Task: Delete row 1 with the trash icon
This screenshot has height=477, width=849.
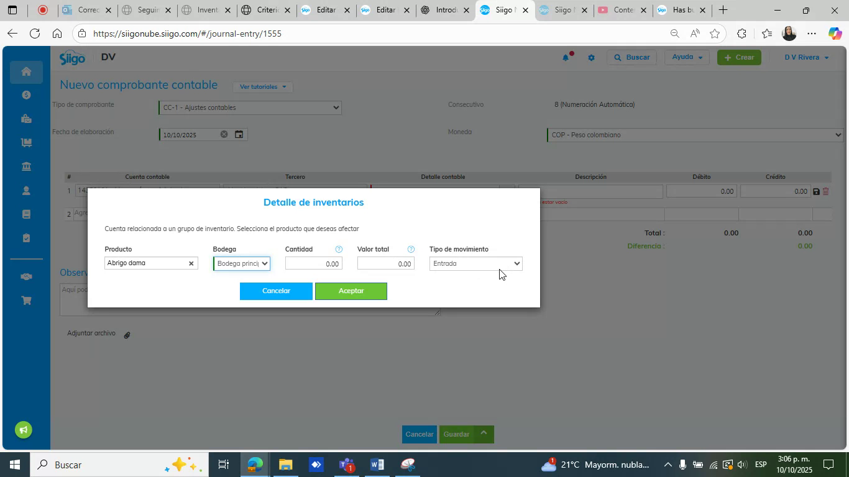Action: click(826, 192)
